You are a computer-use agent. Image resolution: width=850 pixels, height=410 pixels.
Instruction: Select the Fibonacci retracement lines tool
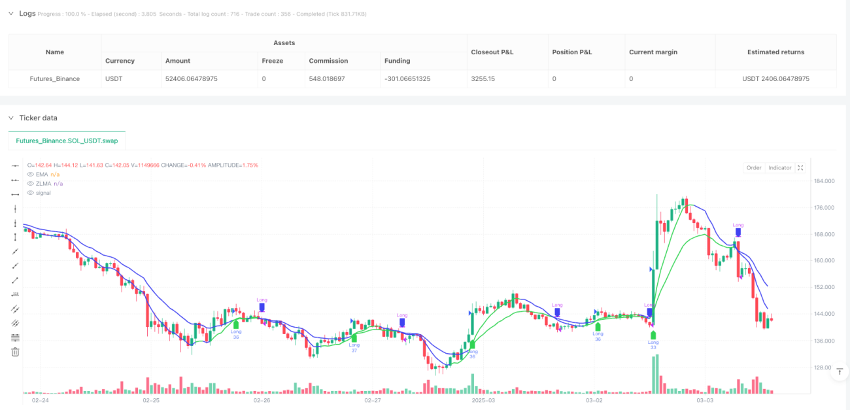click(x=16, y=337)
